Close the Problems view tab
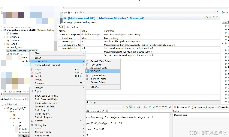The height and width of the screenshot is (137, 229). pyautogui.click(x=189, y=107)
